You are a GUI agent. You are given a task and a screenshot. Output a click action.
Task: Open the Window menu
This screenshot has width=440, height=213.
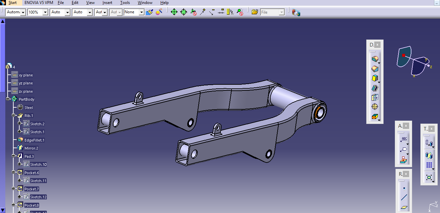(145, 3)
